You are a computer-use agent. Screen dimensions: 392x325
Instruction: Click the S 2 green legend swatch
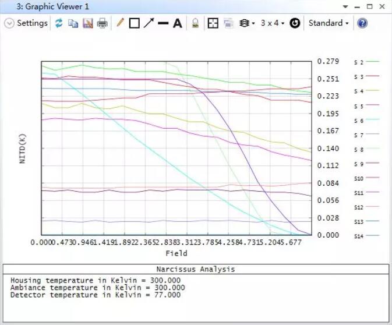pos(372,61)
